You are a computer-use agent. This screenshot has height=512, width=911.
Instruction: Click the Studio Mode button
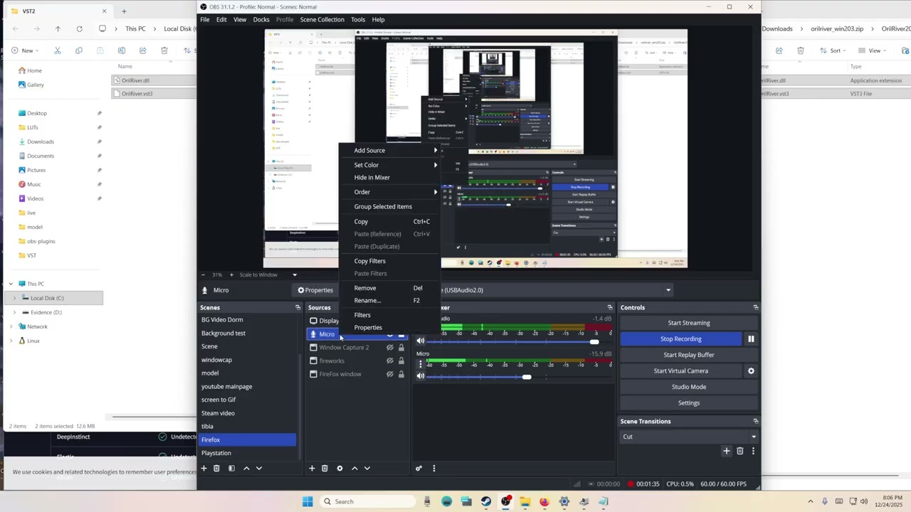pyautogui.click(x=688, y=387)
